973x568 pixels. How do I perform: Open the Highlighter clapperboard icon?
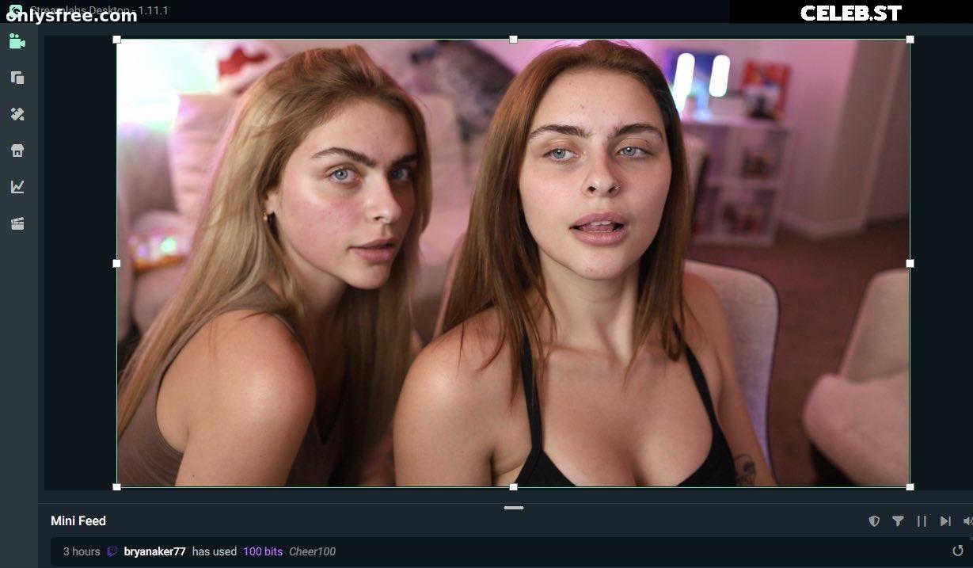click(x=17, y=223)
